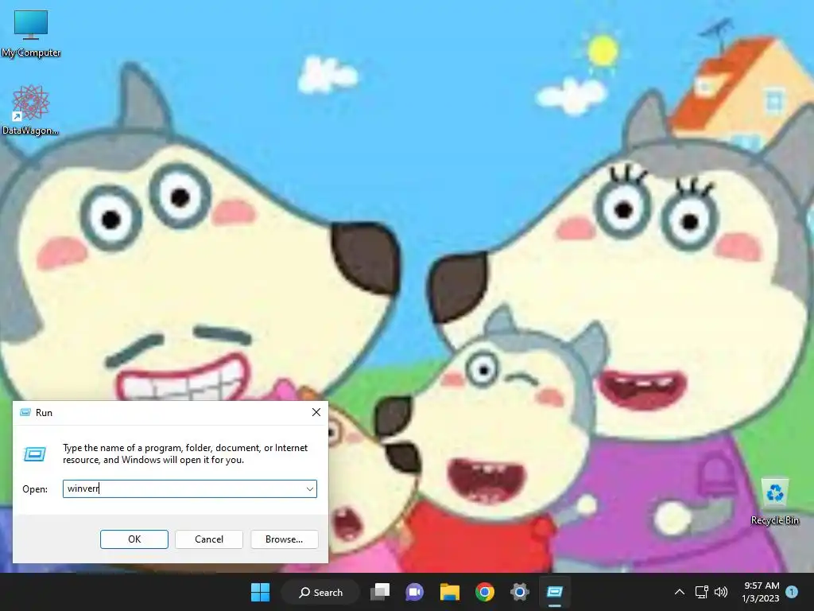Open the taskbar Search box
The height and width of the screenshot is (611, 814).
(320, 592)
